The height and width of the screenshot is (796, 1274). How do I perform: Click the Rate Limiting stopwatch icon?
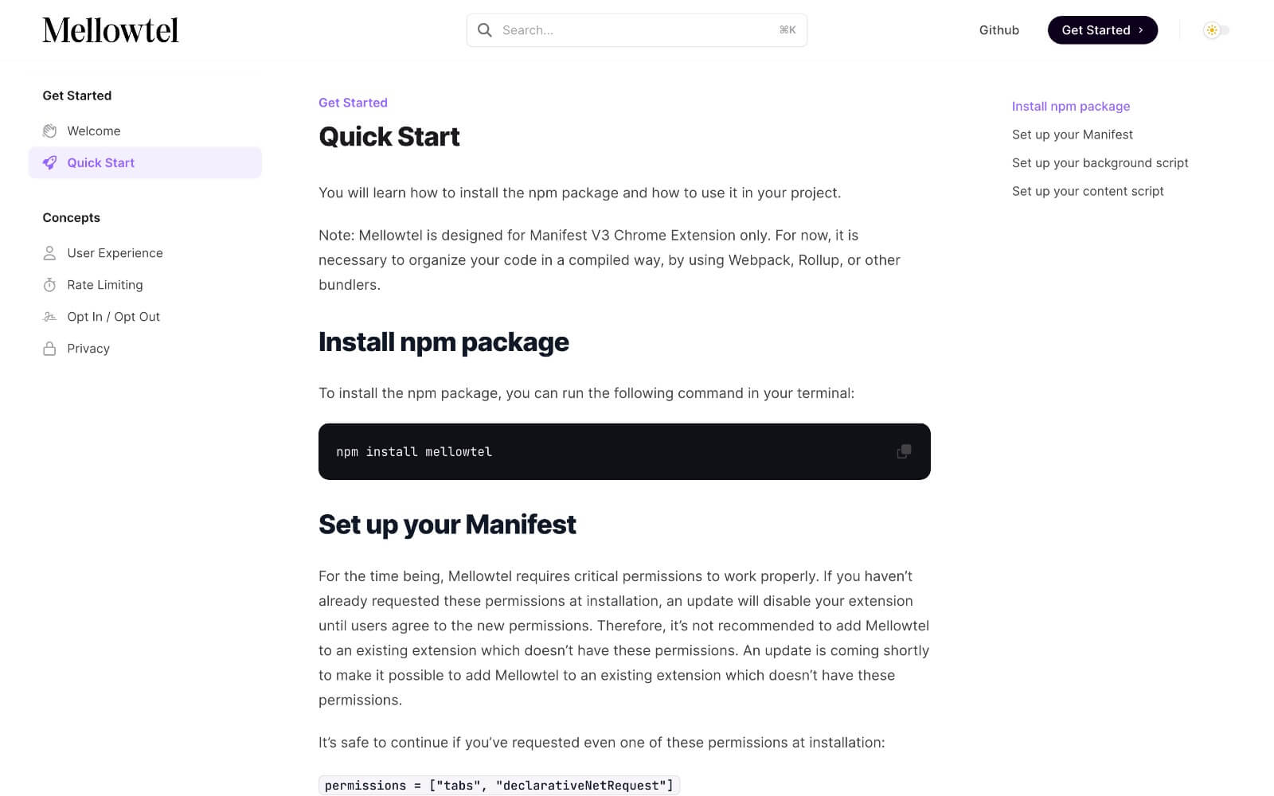pyautogui.click(x=49, y=284)
